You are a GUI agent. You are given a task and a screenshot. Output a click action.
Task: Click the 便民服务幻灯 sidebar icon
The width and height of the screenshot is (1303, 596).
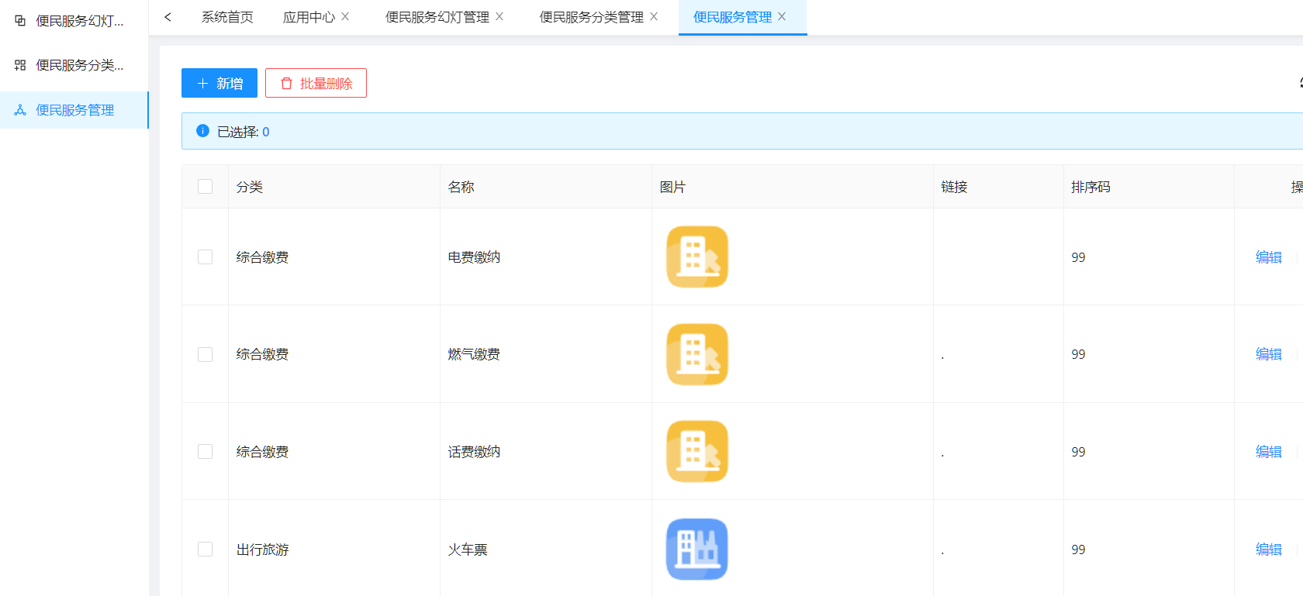tap(20, 21)
